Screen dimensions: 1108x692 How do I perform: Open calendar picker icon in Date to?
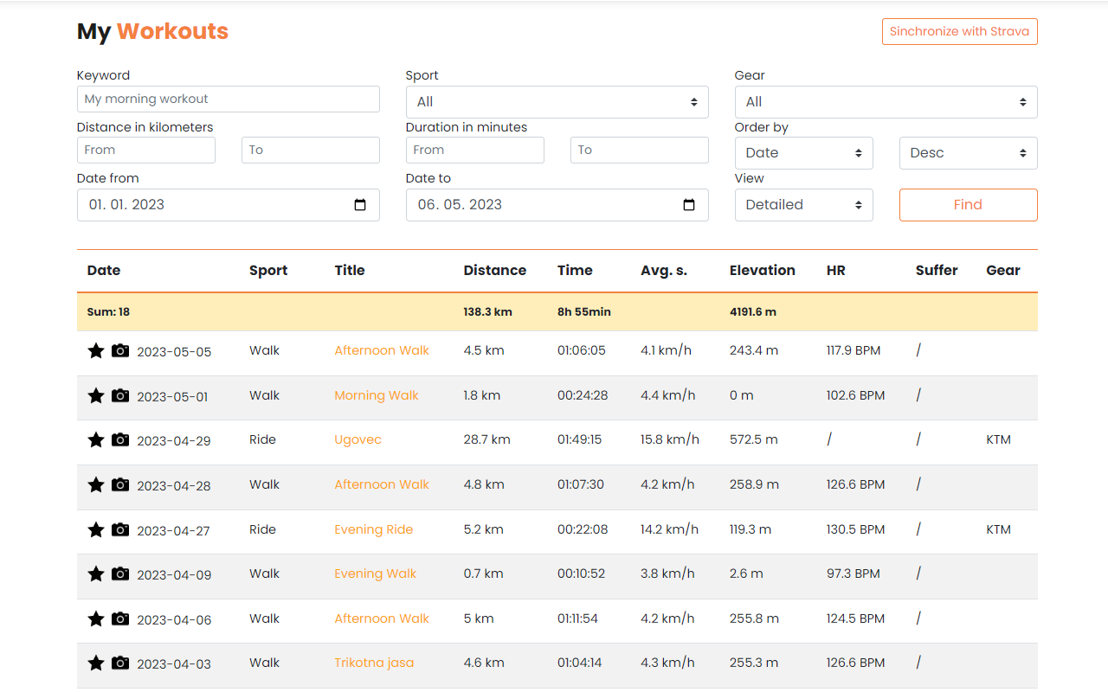click(x=689, y=205)
